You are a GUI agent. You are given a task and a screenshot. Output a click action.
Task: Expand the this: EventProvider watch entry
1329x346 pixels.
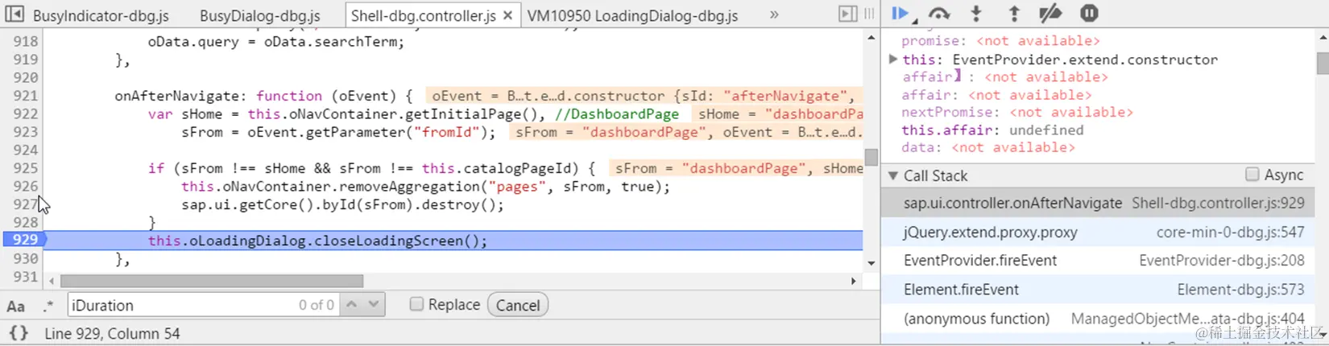(x=892, y=59)
